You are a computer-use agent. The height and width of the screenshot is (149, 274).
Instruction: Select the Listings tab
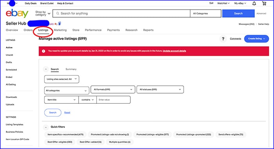43,30
